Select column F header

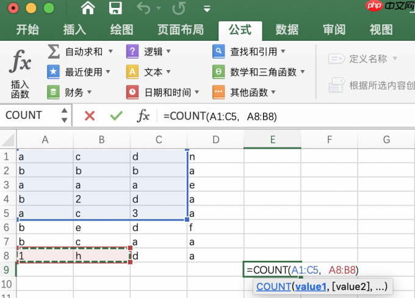pos(329,140)
